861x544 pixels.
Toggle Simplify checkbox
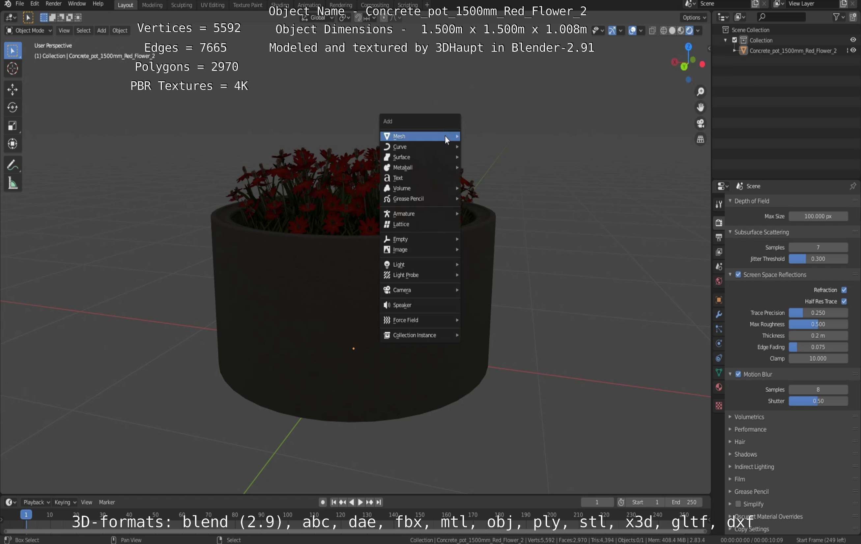pyautogui.click(x=738, y=504)
